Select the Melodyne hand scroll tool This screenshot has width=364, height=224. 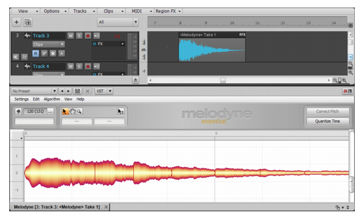coord(73,111)
